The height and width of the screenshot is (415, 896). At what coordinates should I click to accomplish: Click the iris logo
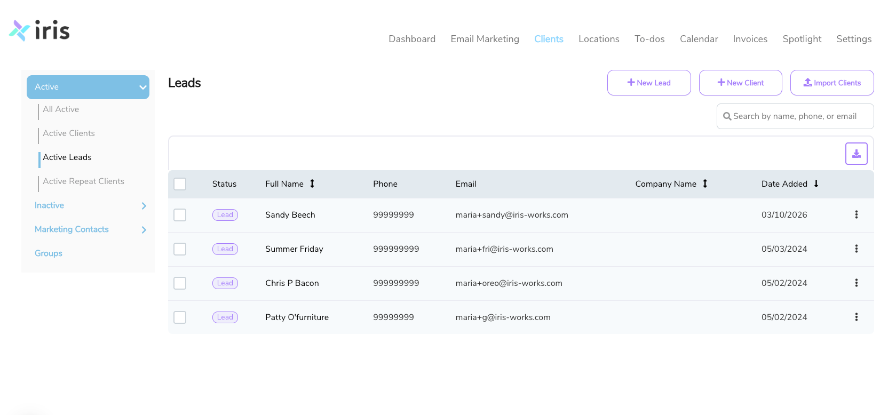(39, 30)
